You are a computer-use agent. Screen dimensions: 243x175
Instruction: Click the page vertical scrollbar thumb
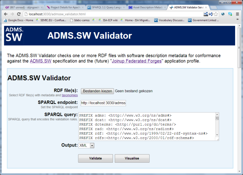click(x=239, y=47)
